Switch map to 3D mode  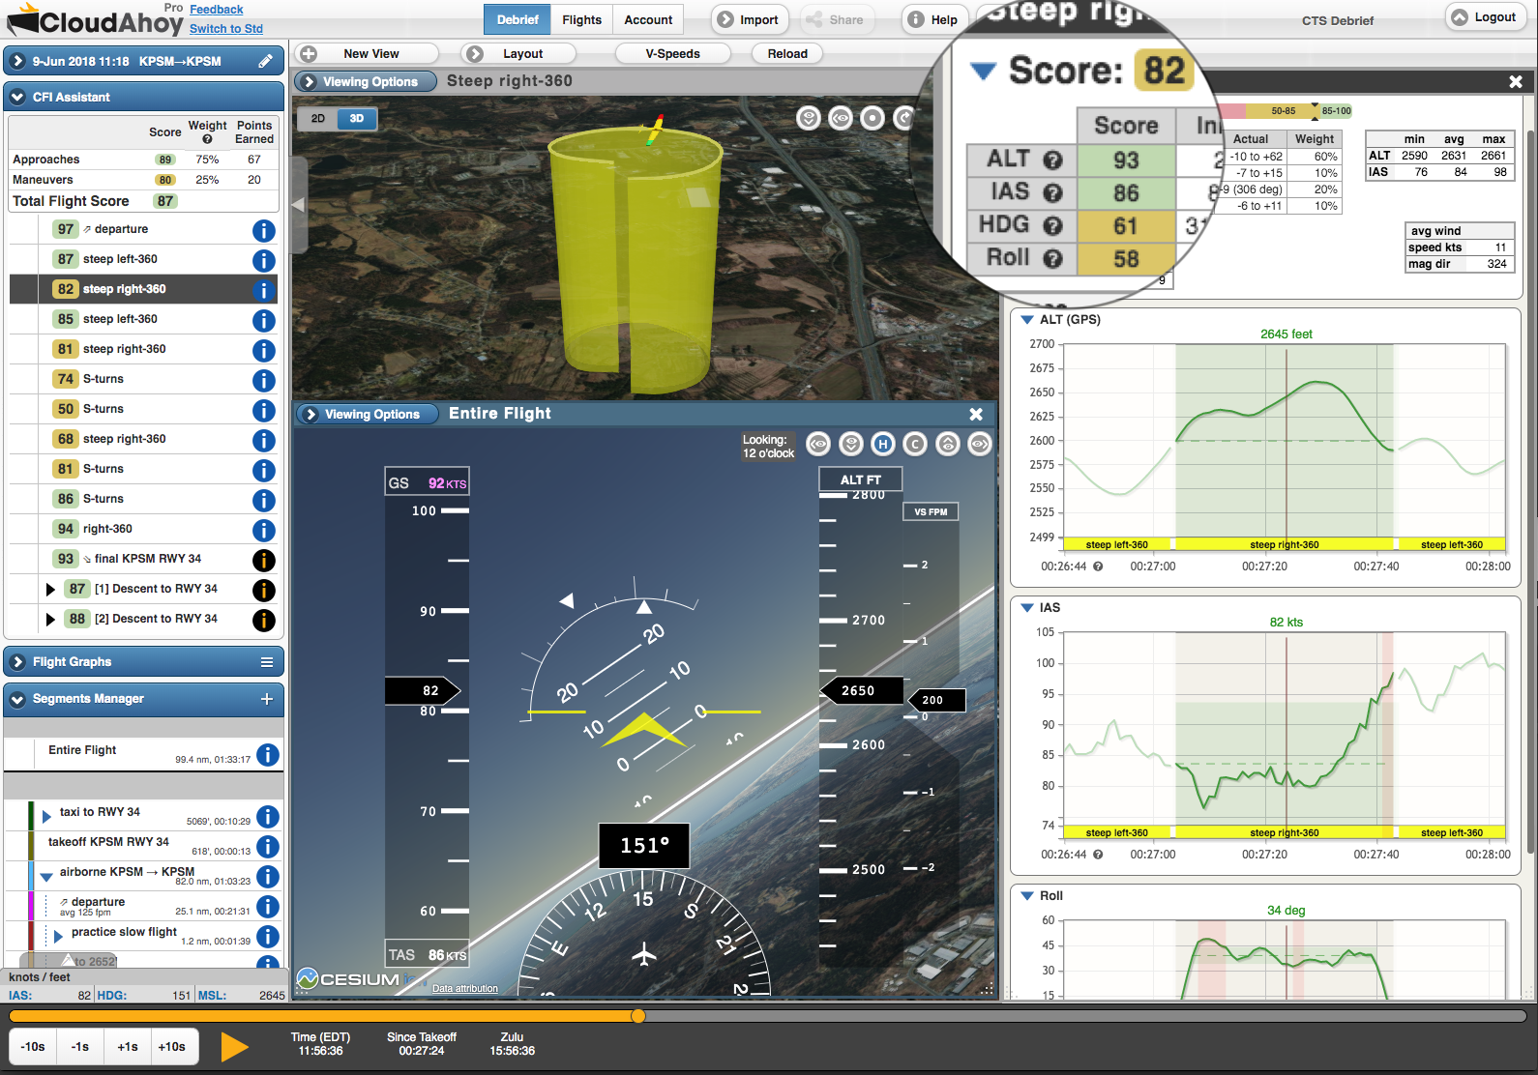click(357, 119)
